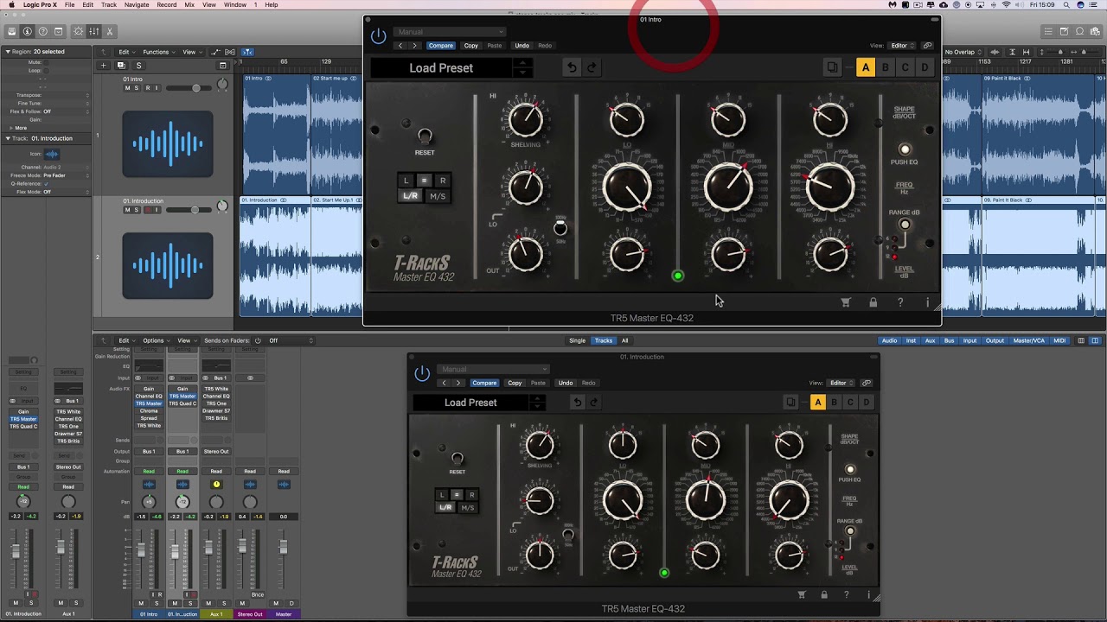Screen dimensions: 1107x622
Task: Flip 100Hz/50Hz switch on upper plugin
Action: 560,228
